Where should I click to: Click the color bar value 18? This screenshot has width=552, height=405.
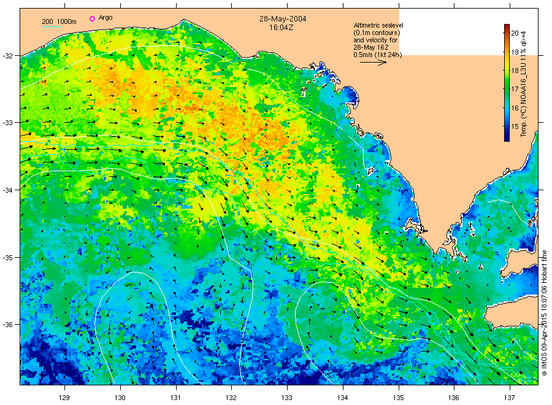[x=515, y=71]
